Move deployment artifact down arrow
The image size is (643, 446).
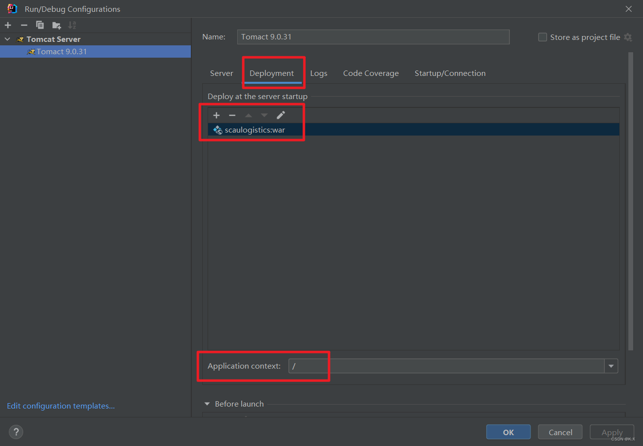[264, 115]
